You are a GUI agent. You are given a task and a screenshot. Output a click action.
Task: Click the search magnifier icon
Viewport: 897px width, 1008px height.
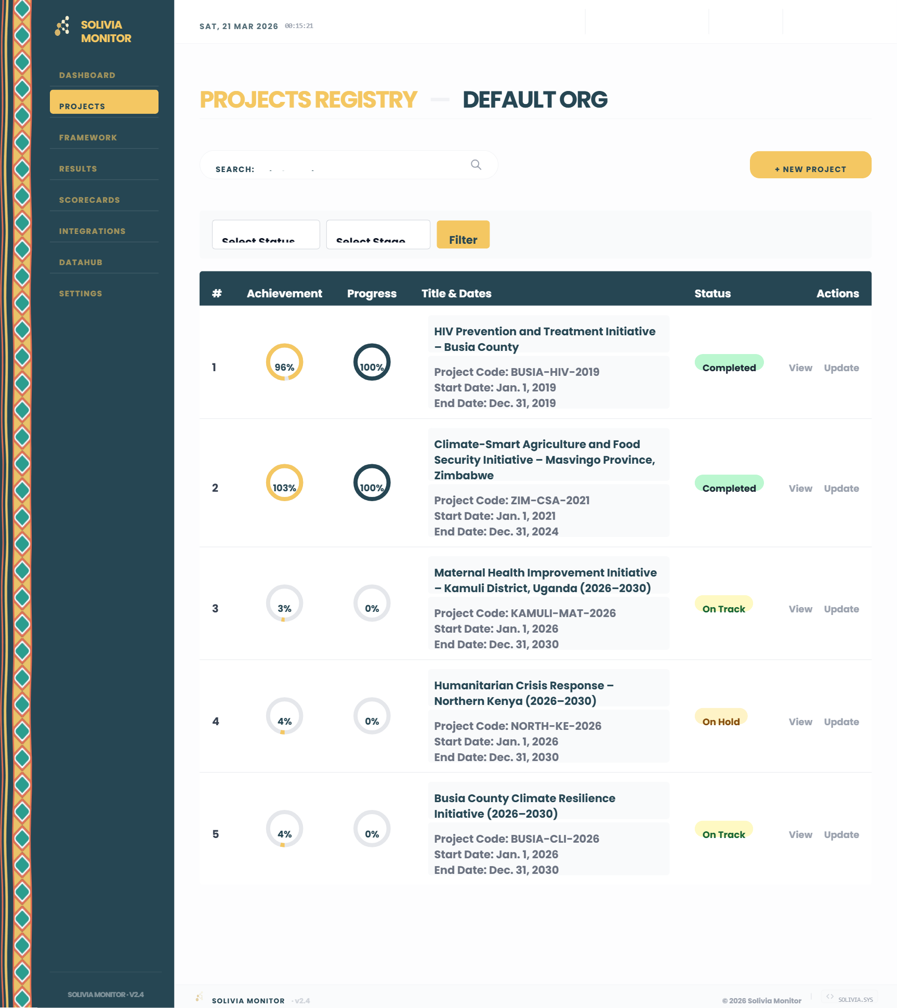point(476,164)
